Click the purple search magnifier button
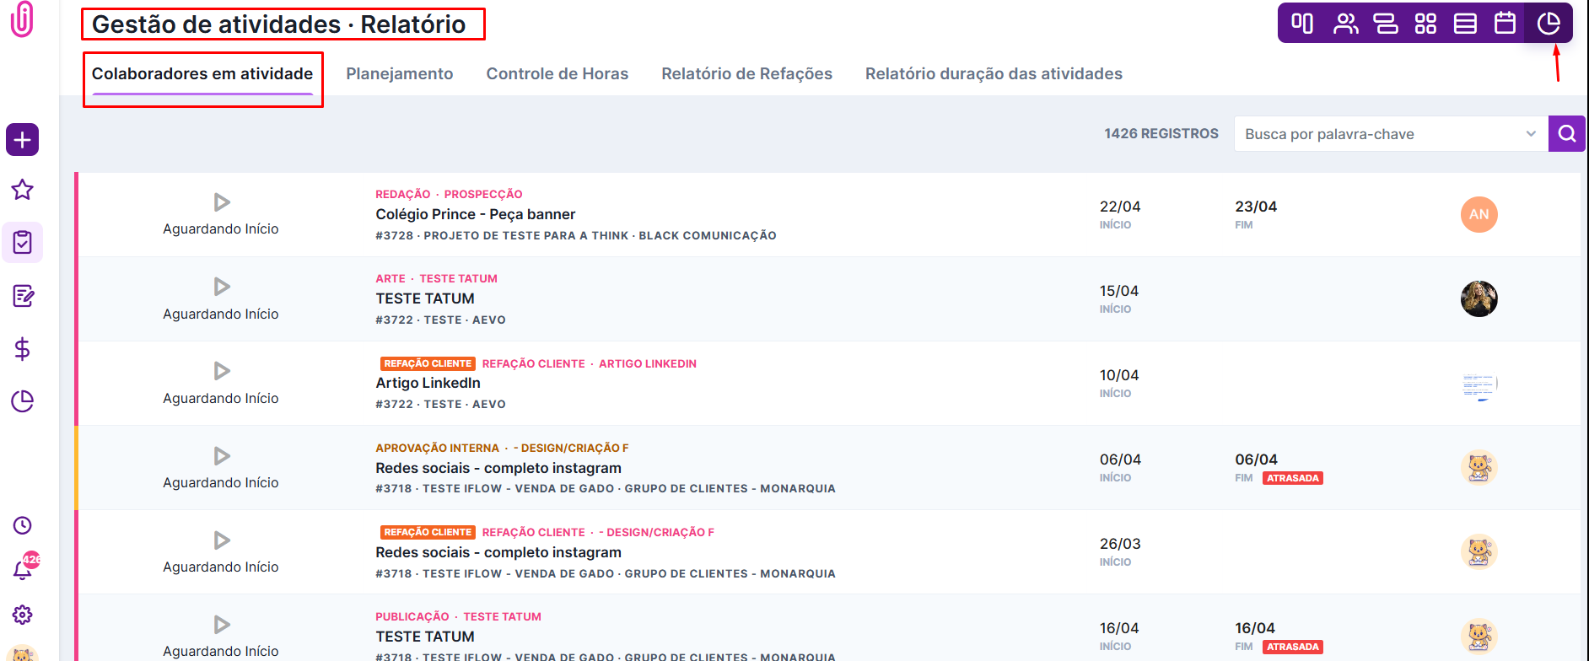1589x661 pixels. click(x=1567, y=134)
